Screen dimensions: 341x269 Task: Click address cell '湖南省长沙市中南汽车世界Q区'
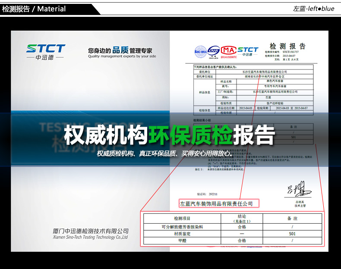pos(265,77)
